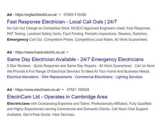Click the Ad label beside electricam
This screenshot has height=132, width=161.
click(x=9, y=90)
